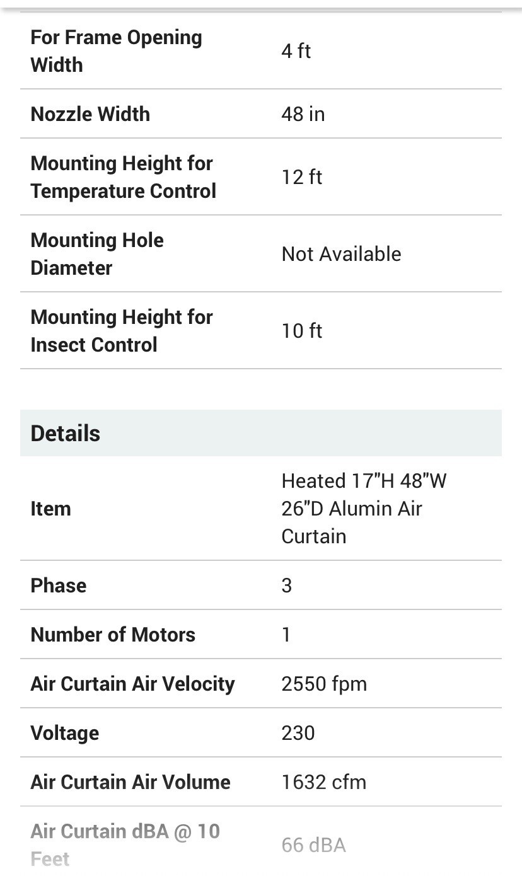The image size is (522, 876).
Task: Click the Phase row label
Action: 58,585
